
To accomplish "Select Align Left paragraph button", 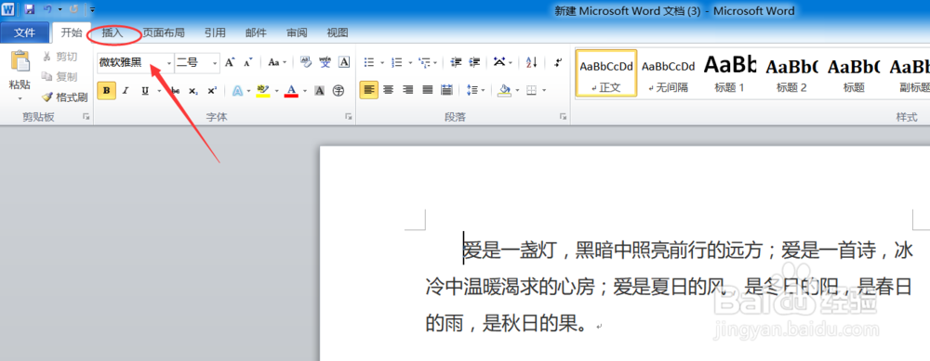I will click(x=369, y=90).
